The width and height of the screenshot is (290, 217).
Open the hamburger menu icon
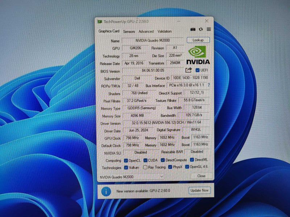click(209, 29)
